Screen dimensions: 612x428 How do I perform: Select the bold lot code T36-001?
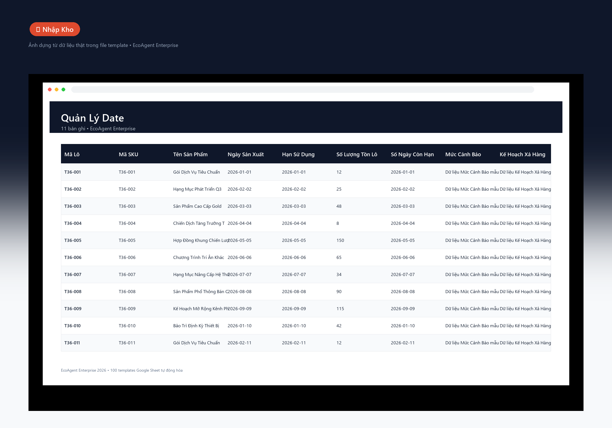point(73,172)
